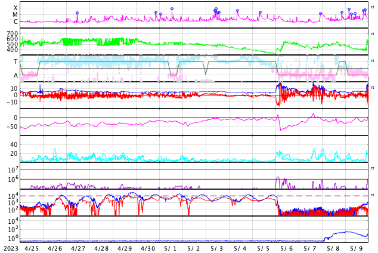Click the 2023 year label
Screen dimensions: 378x253
(x=11, y=248)
